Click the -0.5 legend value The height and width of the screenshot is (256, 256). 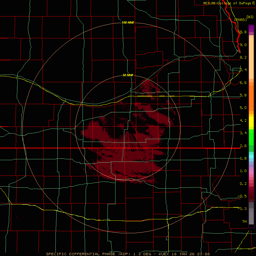[242, 196]
